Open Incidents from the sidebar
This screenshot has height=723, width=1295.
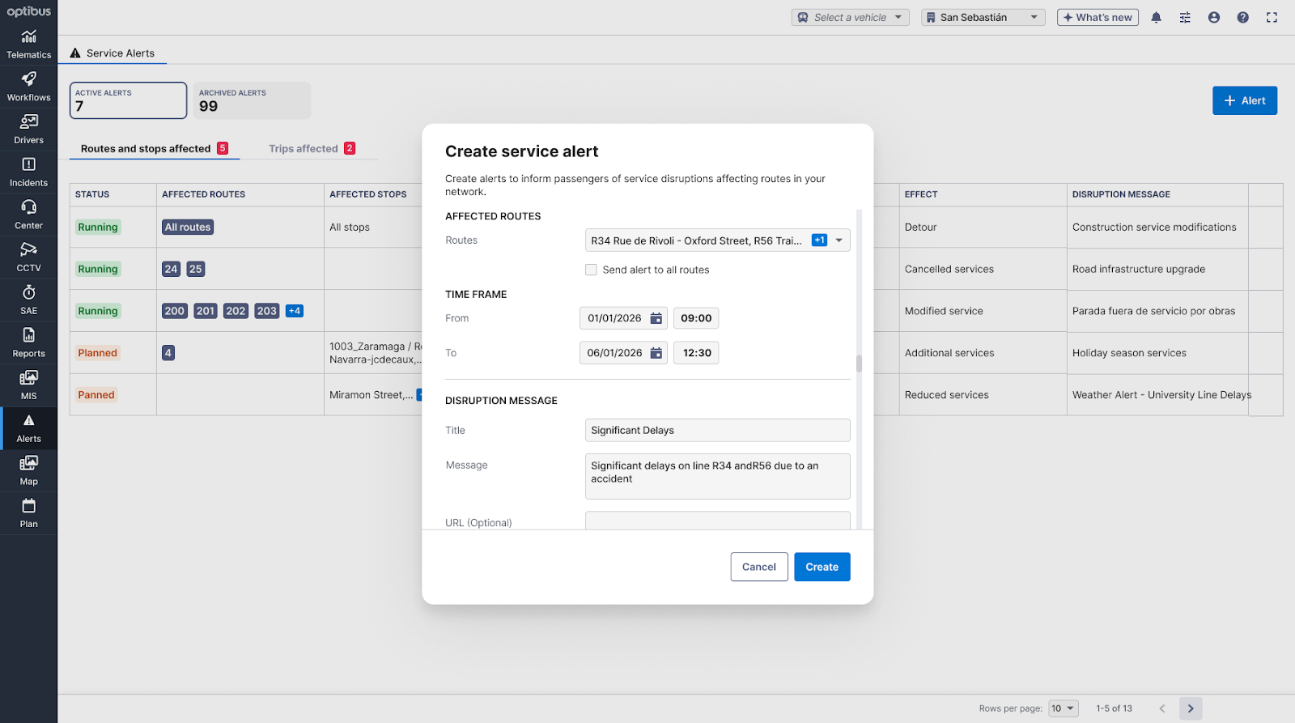(x=28, y=172)
